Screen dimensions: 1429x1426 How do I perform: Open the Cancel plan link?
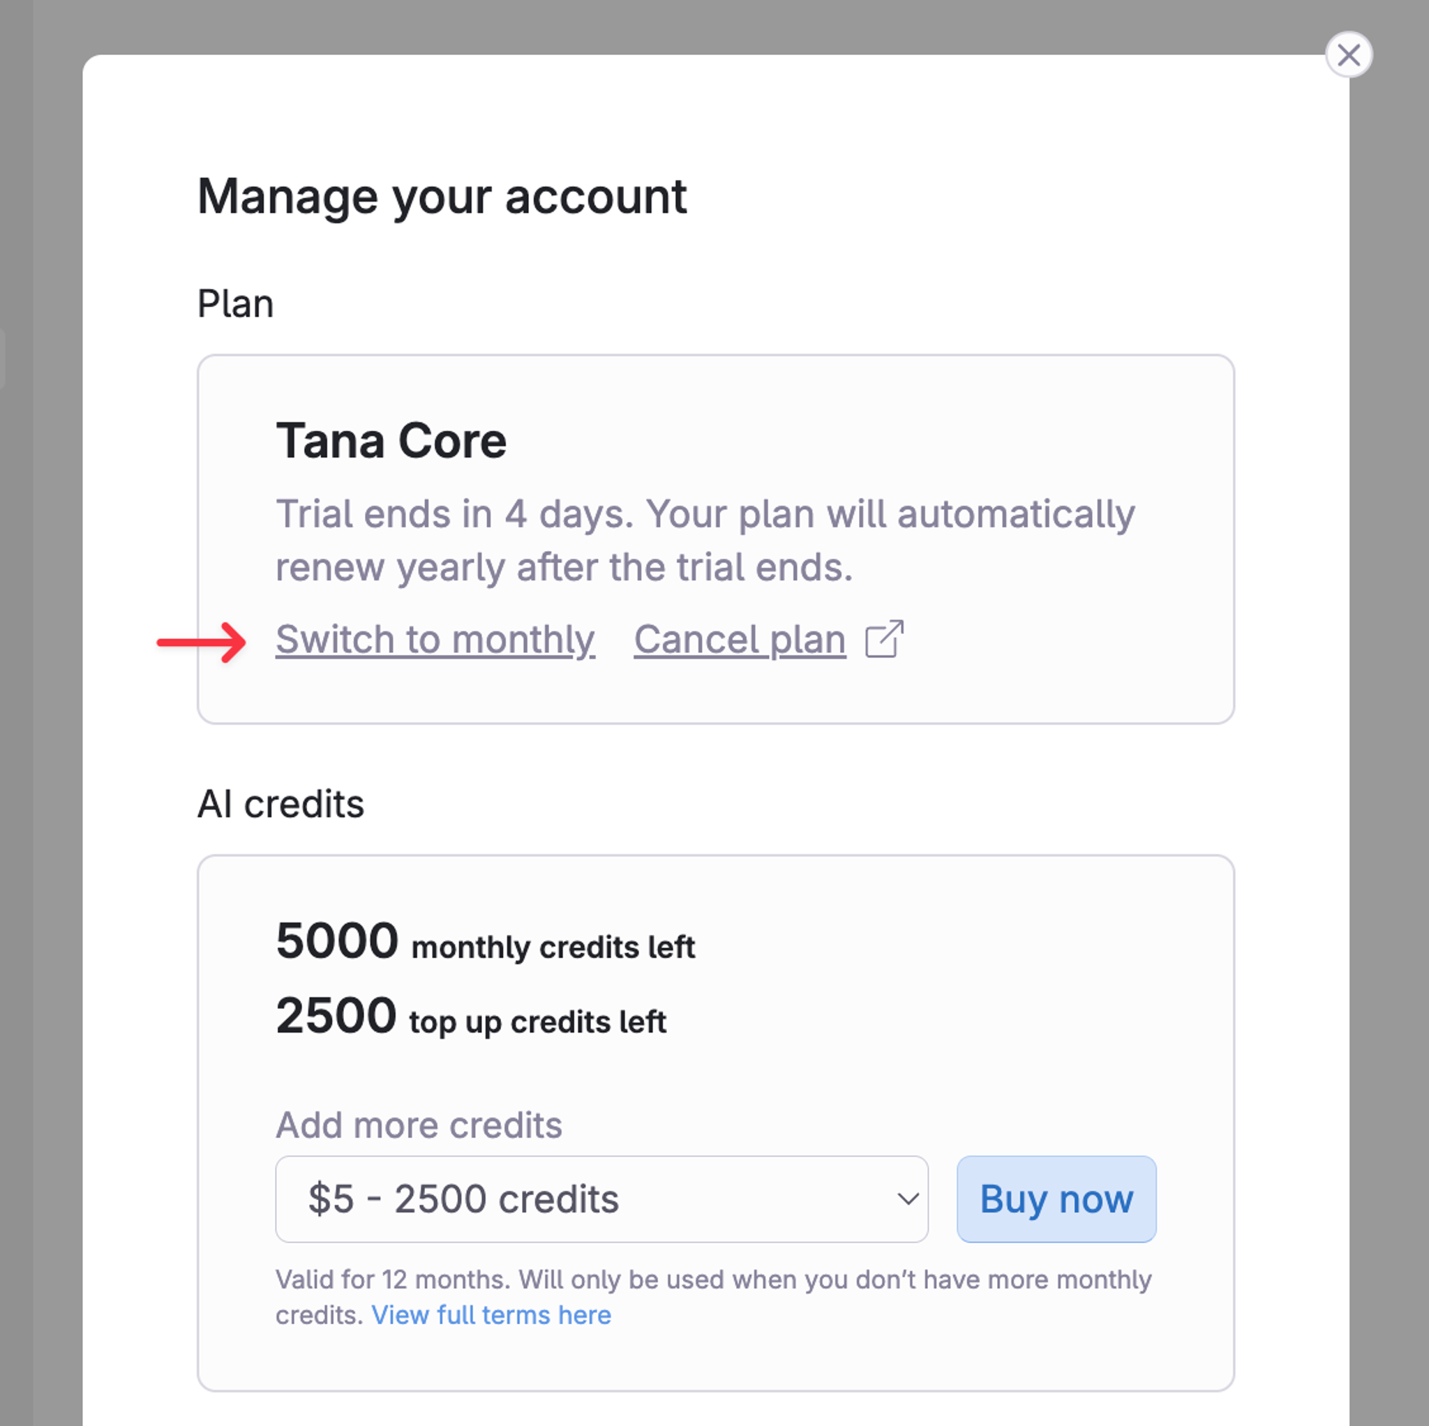click(x=740, y=639)
